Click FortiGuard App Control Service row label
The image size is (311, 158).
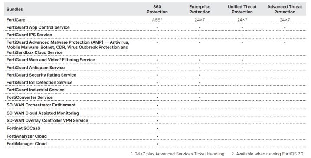point(38,27)
